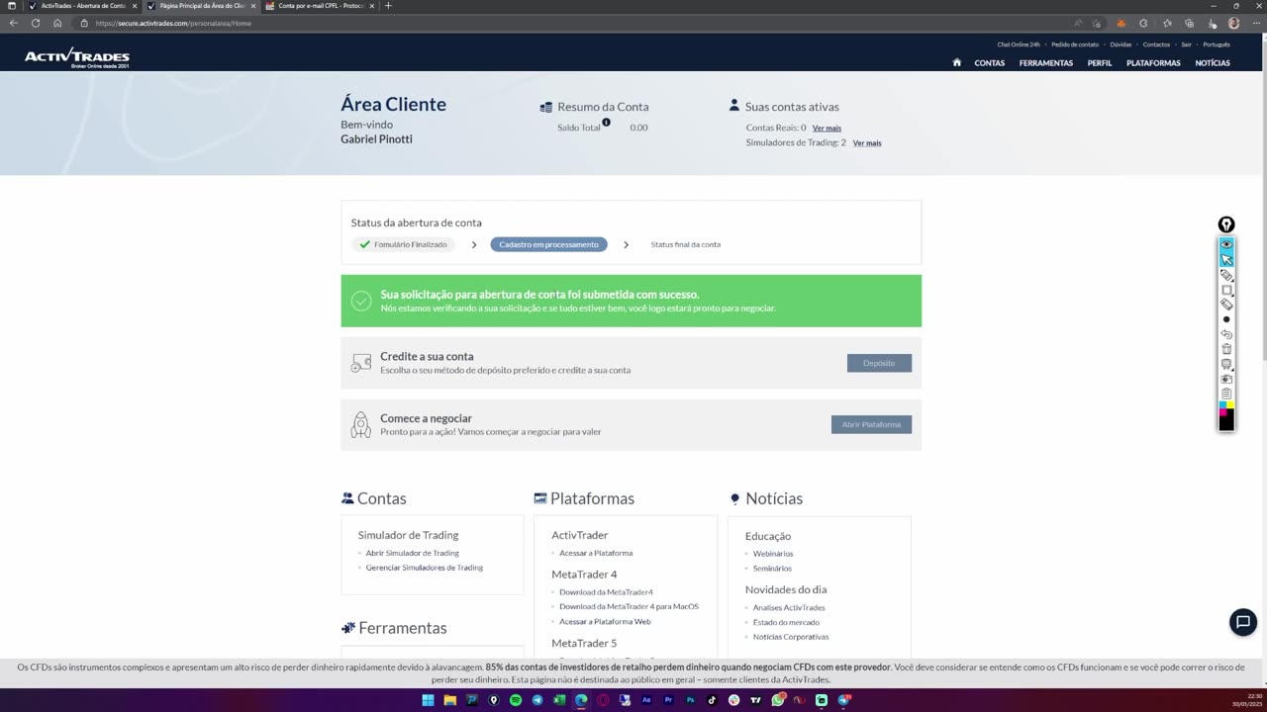This screenshot has width=1267, height=712.
Task: Click Ver mais next to Contas Reais
Action: pyautogui.click(x=827, y=129)
